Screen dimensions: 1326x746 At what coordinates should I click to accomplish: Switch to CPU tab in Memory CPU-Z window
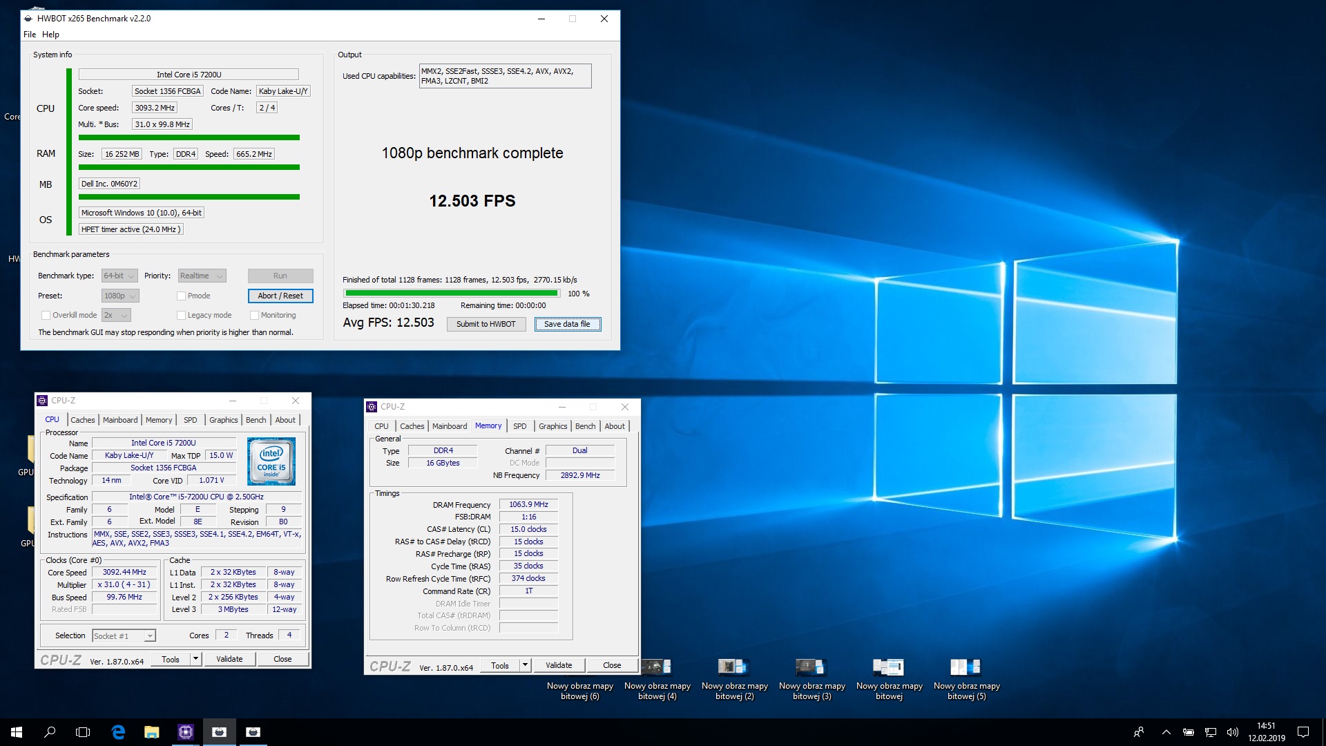tap(381, 426)
